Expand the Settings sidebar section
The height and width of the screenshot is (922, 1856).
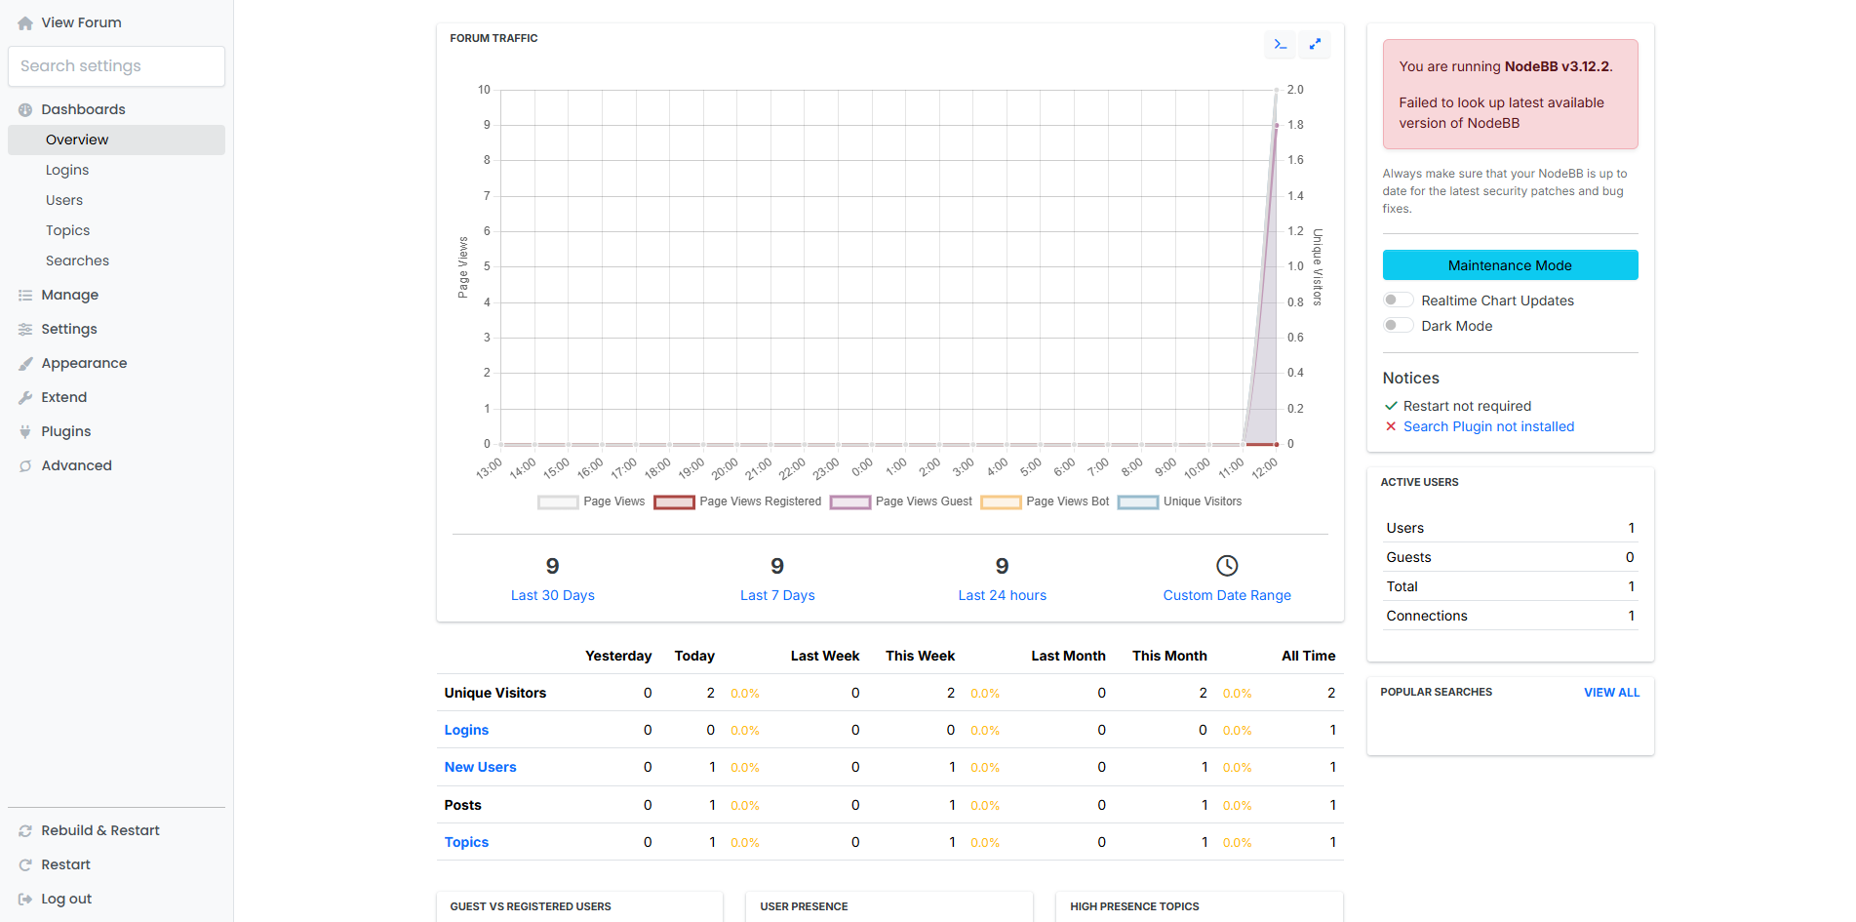pyautogui.click(x=116, y=329)
